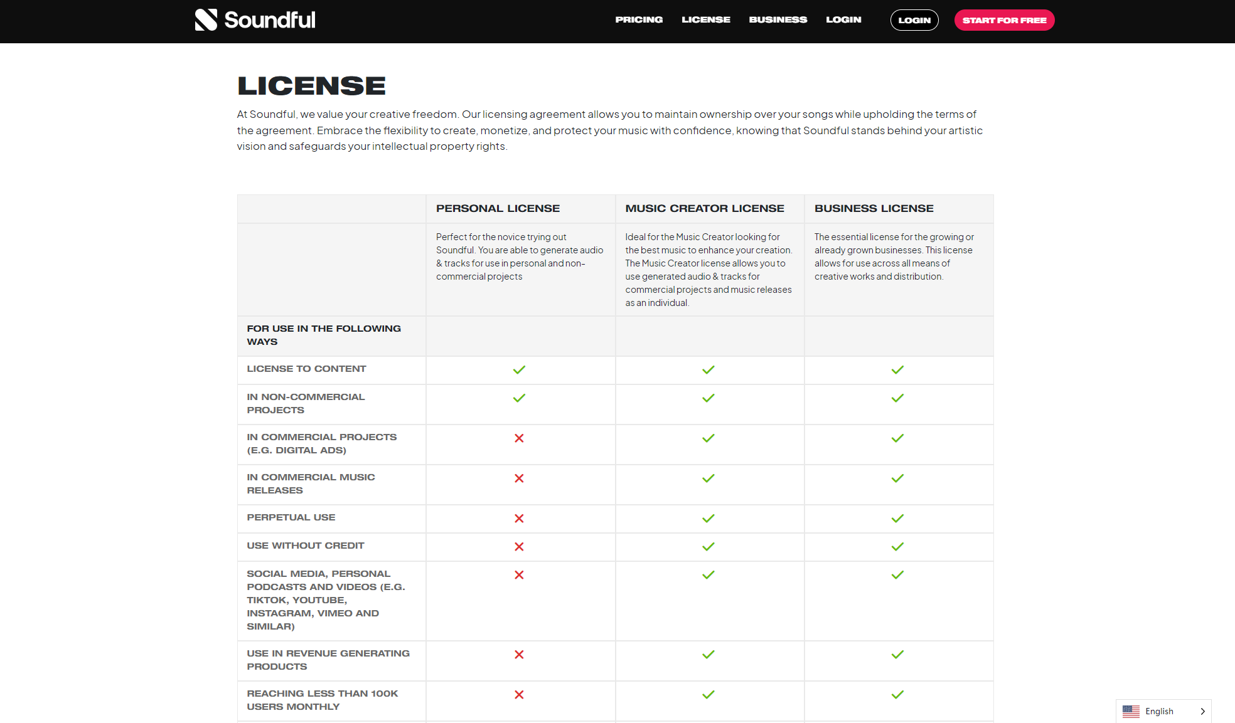Click the Music Creator License column header
Image resolution: width=1235 pixels, height=723 pixels.
click(x=704, y=209)
